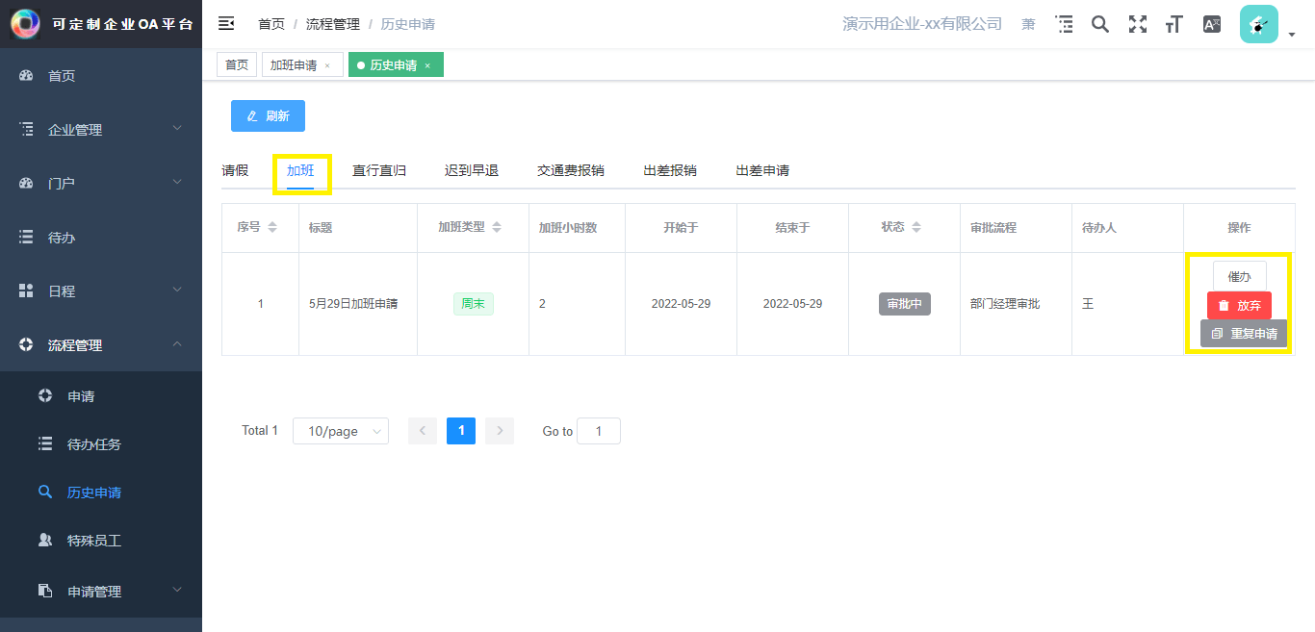Viewport: 1315px width, 632px height.
Task: Click the 刷新 refresh button
Action: coord(268,115)
